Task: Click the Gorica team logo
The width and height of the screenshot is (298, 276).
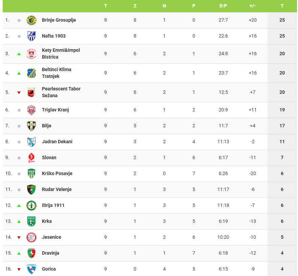Action: click(x=31, y=269)
